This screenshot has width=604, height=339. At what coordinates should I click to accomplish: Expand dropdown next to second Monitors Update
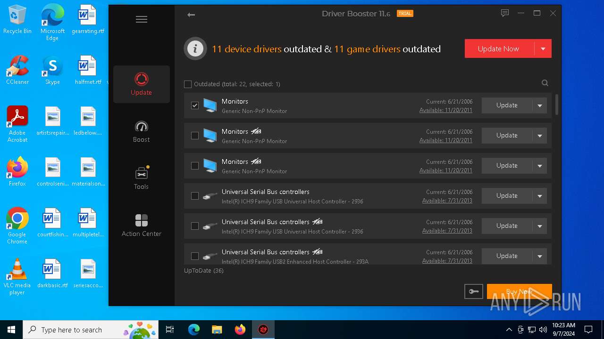[x=540, y=136]
